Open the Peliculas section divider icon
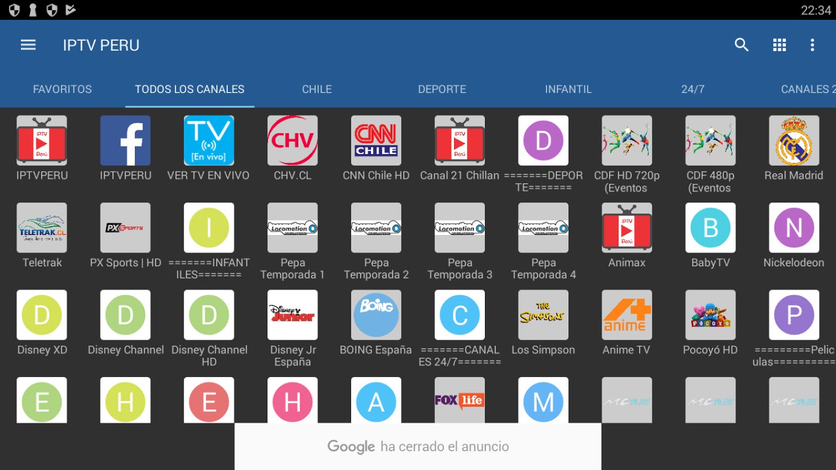The image size is (836, 470). coord(794,315)
